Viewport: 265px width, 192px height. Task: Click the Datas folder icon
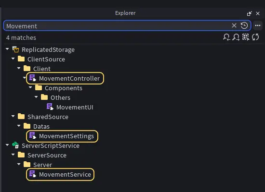27,126
